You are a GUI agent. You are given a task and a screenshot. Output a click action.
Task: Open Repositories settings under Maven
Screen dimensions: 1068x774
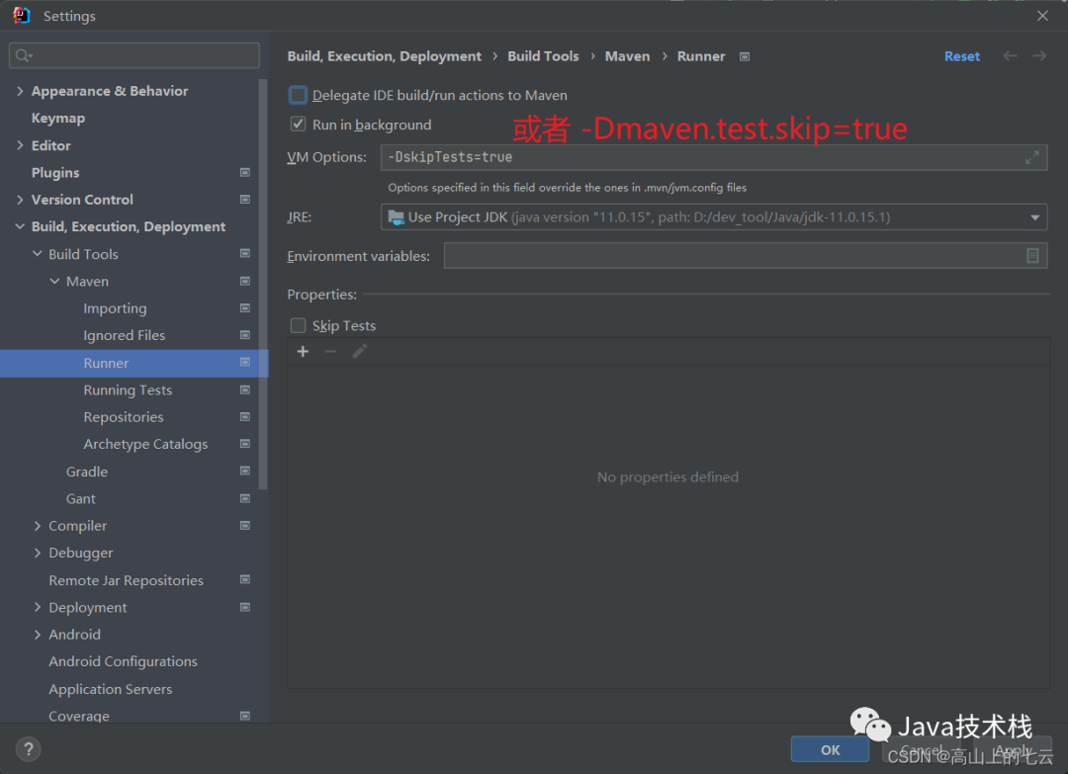[124, 416]
